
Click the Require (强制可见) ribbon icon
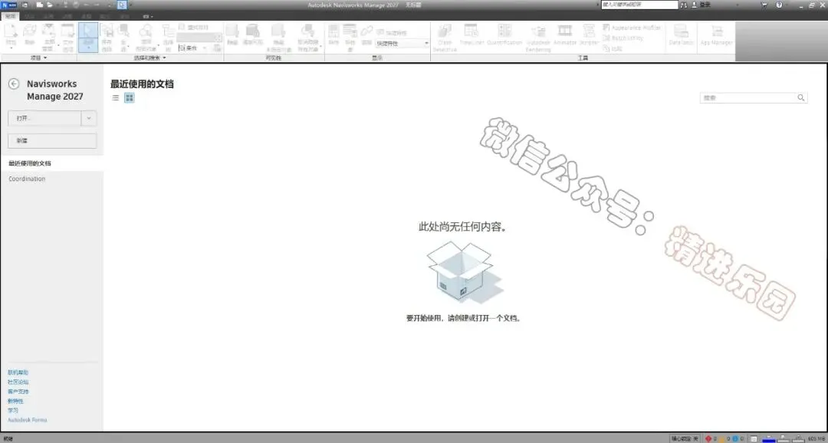253,34
